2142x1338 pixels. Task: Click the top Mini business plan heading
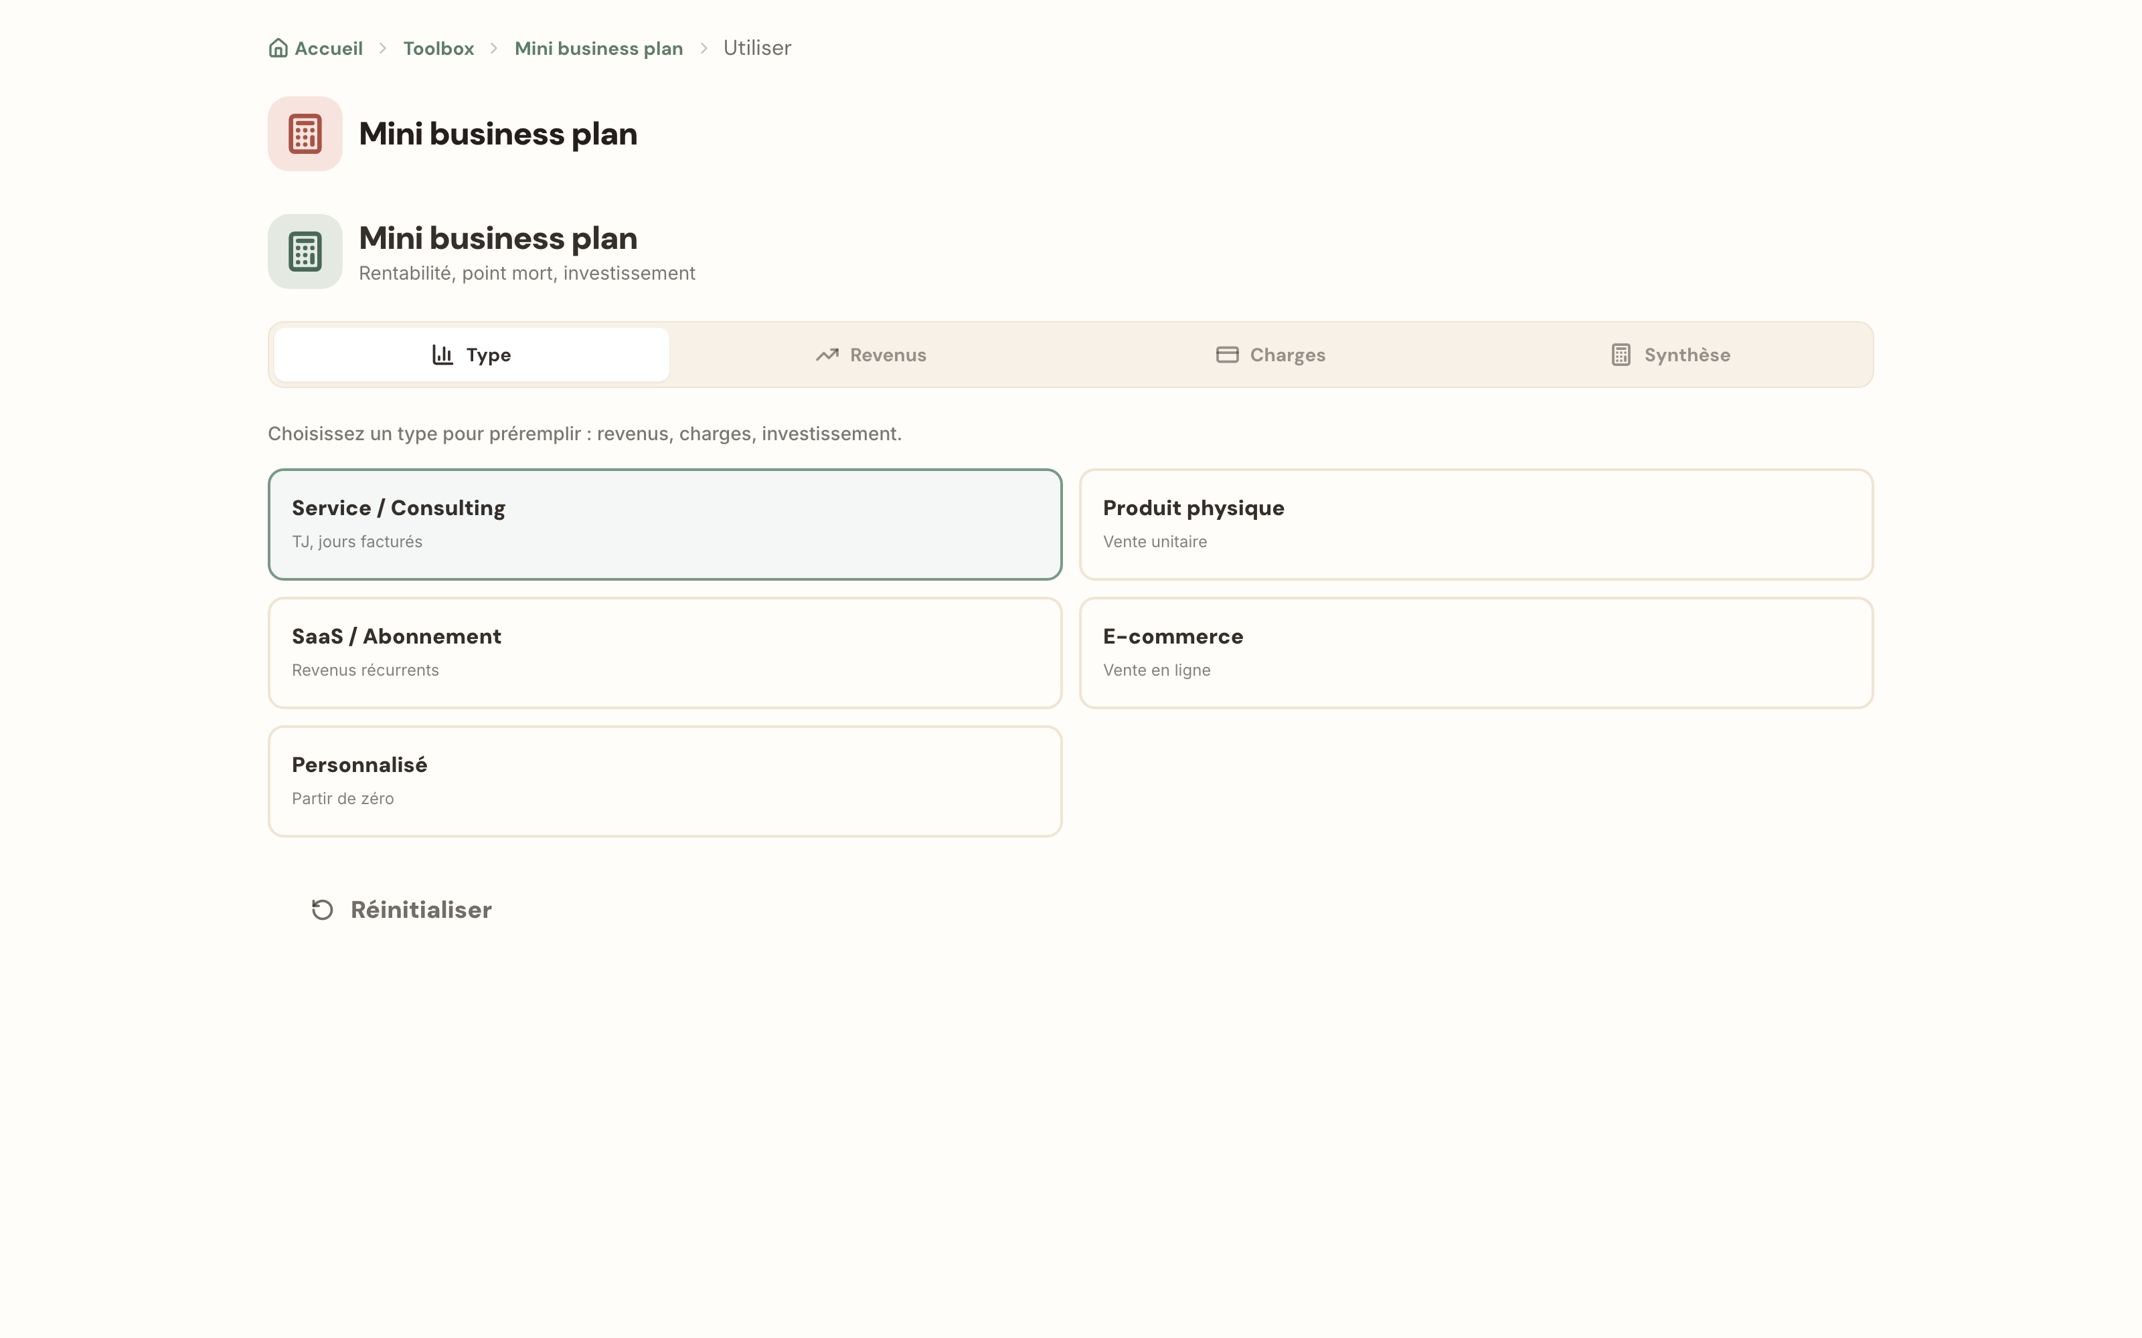497,134
